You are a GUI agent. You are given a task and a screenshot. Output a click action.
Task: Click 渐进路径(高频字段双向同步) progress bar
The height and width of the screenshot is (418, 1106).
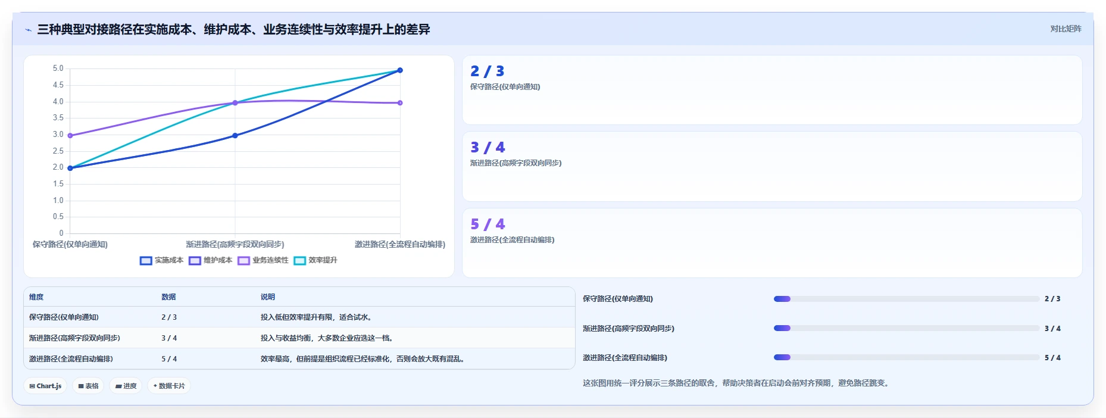[x=907, y=328]
